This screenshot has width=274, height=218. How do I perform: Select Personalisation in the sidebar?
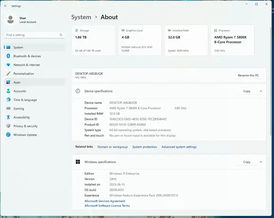point(24,74)
